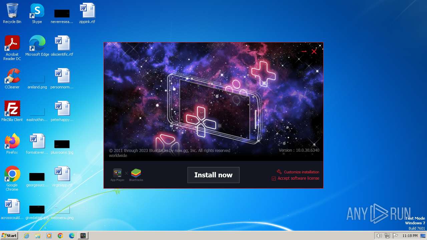
Task: Select the FileZilla Client shortcut
Action: pos(12,111)
